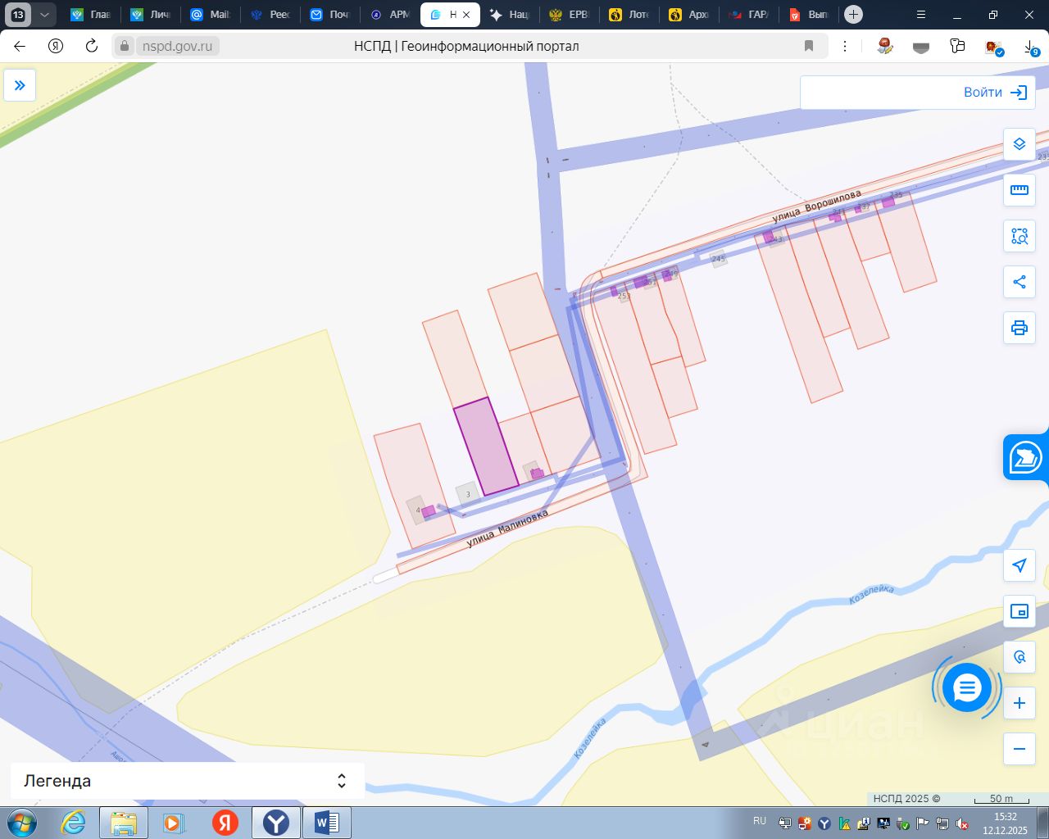The width and height of the screenshot is (1049, 839).
Task: Open the support chat bubble
Action: (967, 688)
